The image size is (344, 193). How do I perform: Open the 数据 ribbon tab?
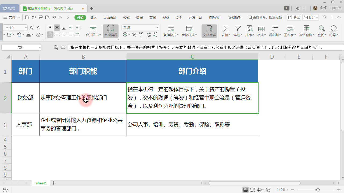point(139,17)
